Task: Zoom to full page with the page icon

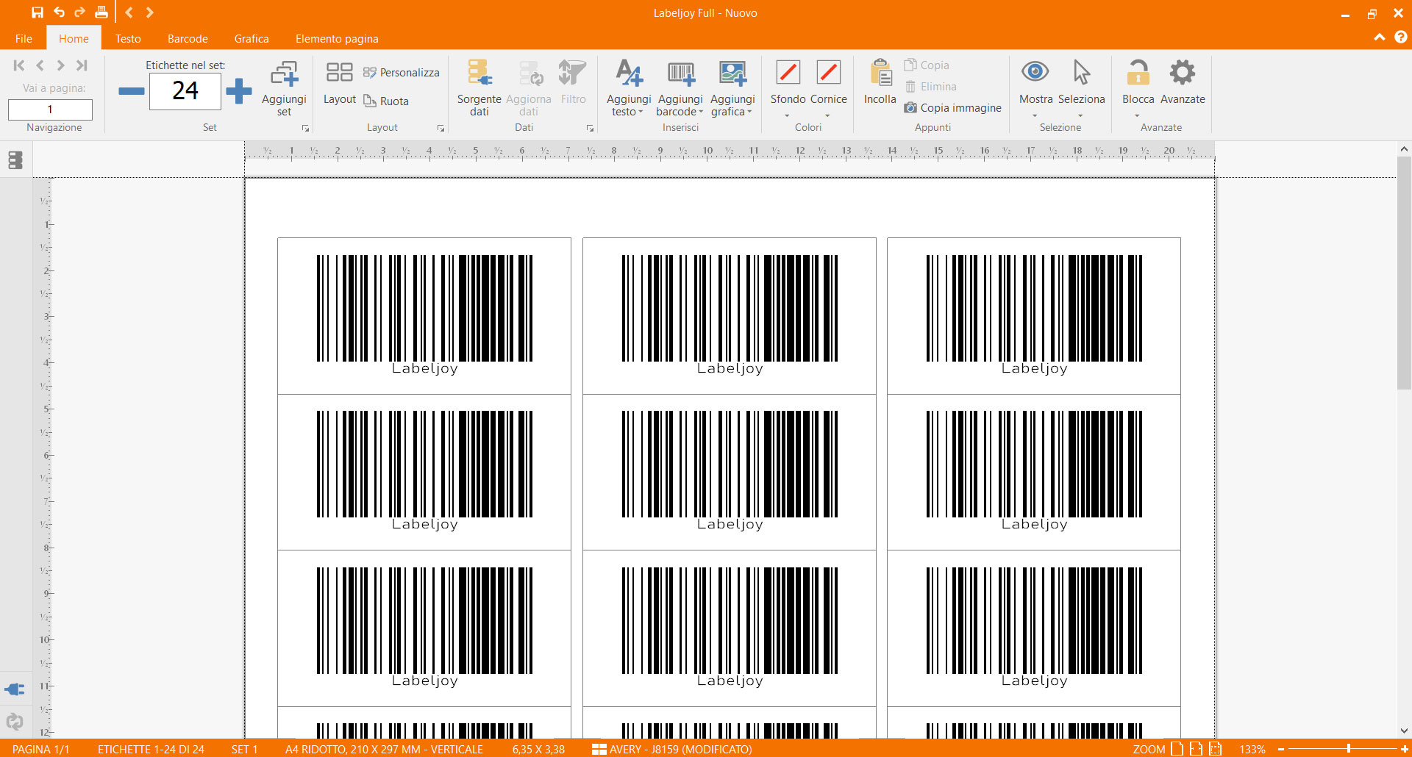Action: 1177,749
